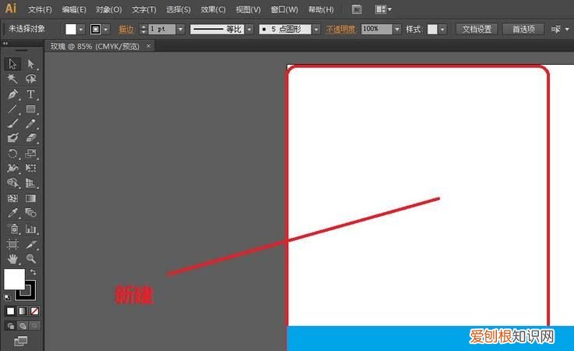Screen dimensions: 574x351
Task: Open the control bar options menu arrow
Action: [x=567, y=30]
